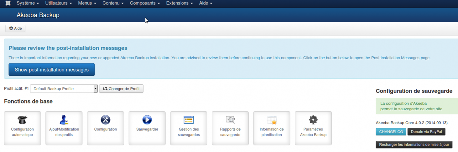Open the Aide menu in navbar
The height and width of the screenshot is (152, 458).
(x=206, y=3)
